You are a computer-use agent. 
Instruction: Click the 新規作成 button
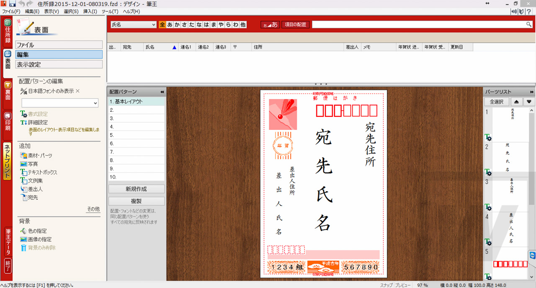tap(137, 189)
